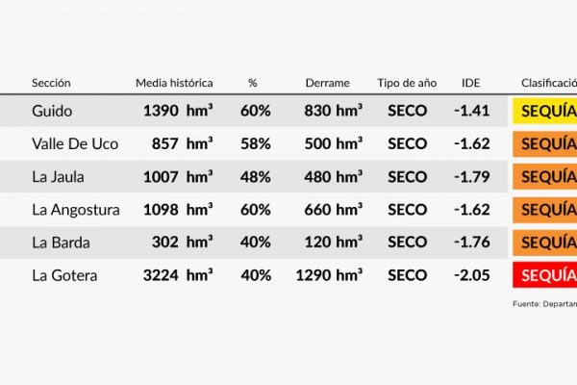
Task: Click the Guido row name
Action: 50,111
